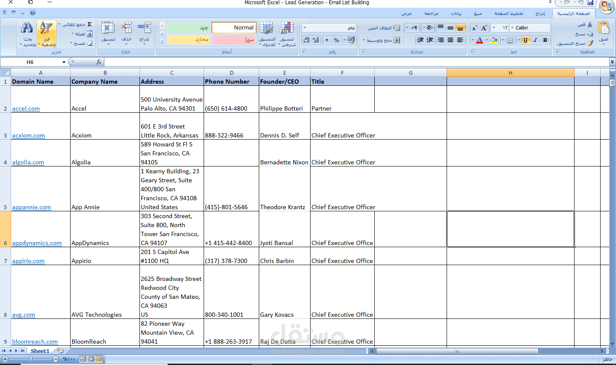Click the Decrease Font Size icon
Viewport: 616px width, 365px height.
click(x=474, y=28)
